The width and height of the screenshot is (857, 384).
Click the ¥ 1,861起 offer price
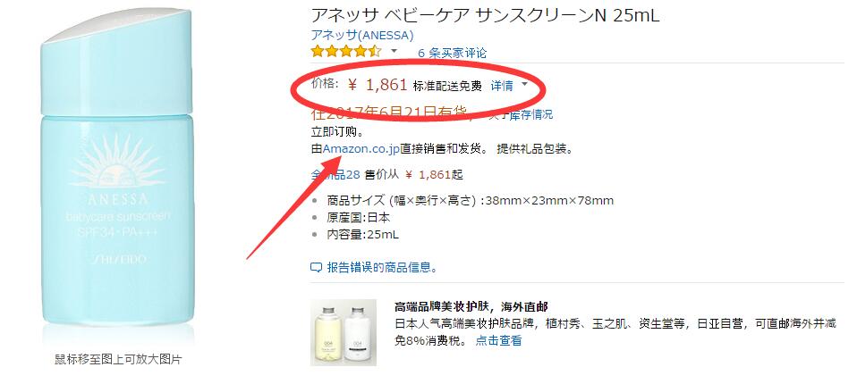(434, 174)
